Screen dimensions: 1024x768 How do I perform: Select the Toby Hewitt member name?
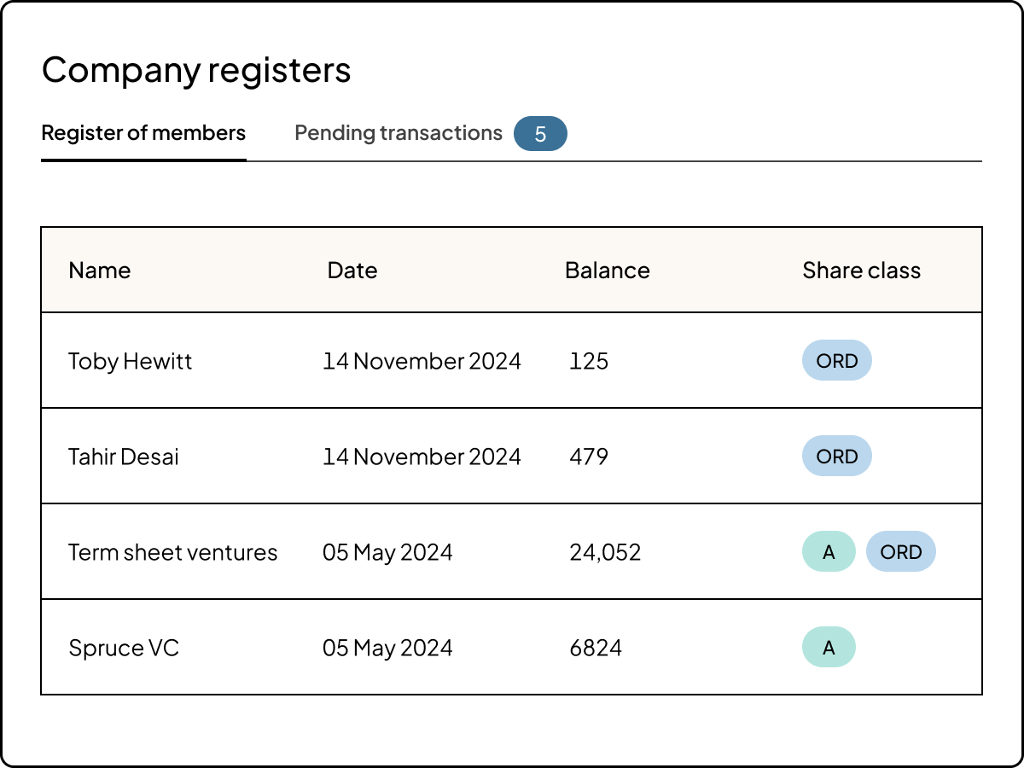point(130,361)
